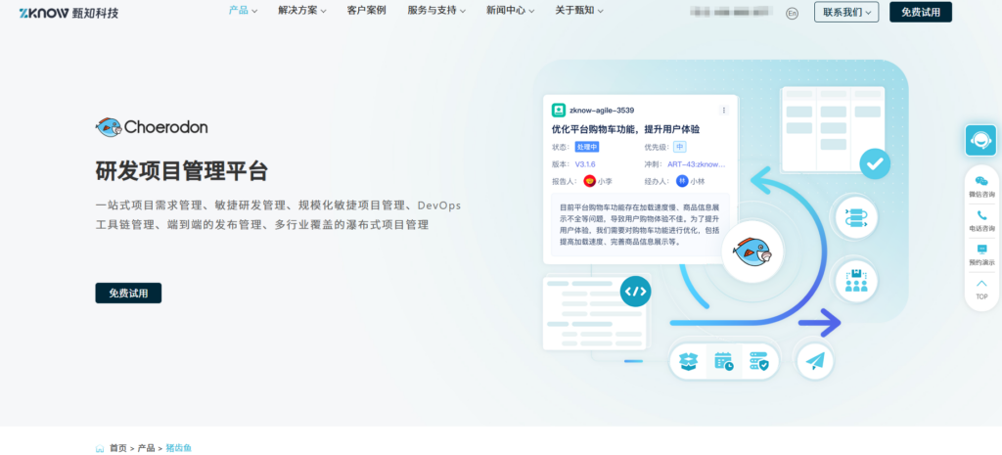Click the Choerodon fish logo in the heading
Image resolution: width=1002 pixels, height=455 pixels.
pyautogui.click(x=109, y=126)
